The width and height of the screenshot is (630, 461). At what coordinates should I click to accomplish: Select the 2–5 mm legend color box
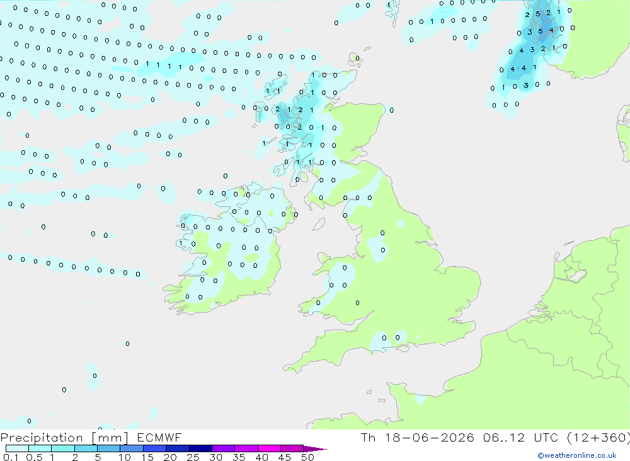(x=86, y=448)
